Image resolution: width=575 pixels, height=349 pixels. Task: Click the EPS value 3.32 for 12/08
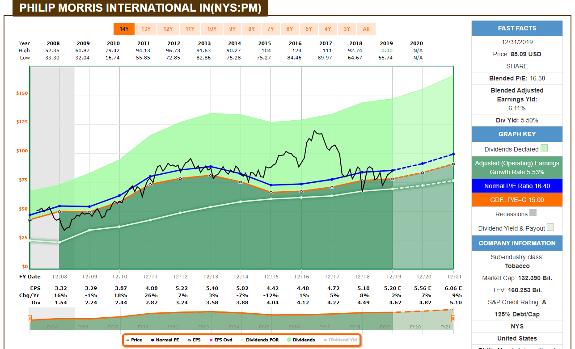click(60, 288)
